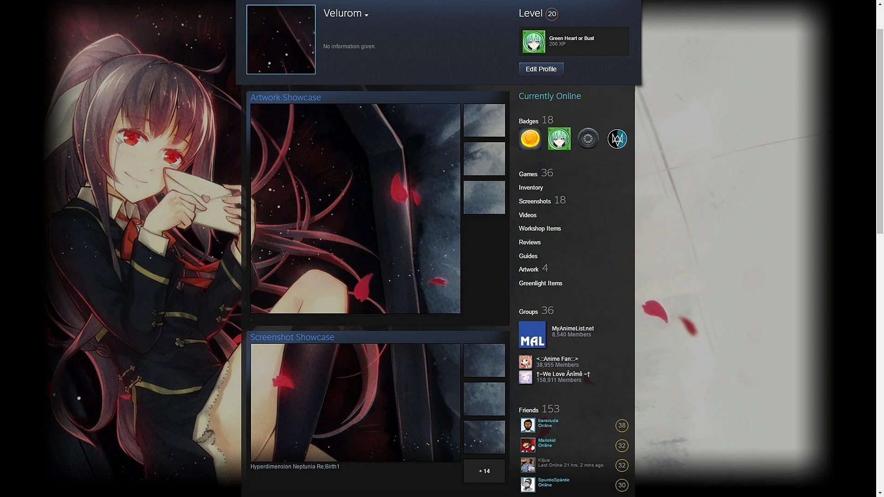Screen dimensions: 884x497
Task: Open the <.::Anime Fan::.> group link
Action: [x=557, y=359]
